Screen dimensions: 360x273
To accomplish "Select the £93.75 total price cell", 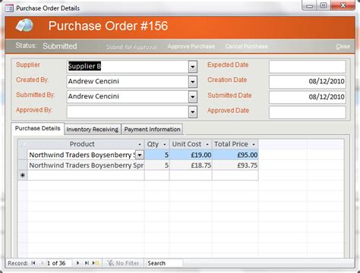I will (x=235, y=165).
